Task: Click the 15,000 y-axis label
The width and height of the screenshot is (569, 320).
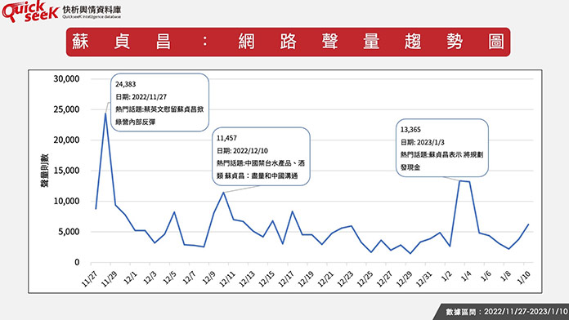Action: click(66, 171)
